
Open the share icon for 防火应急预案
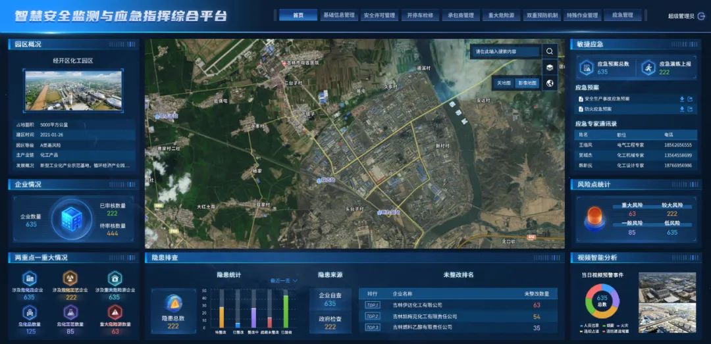[690, 109]
